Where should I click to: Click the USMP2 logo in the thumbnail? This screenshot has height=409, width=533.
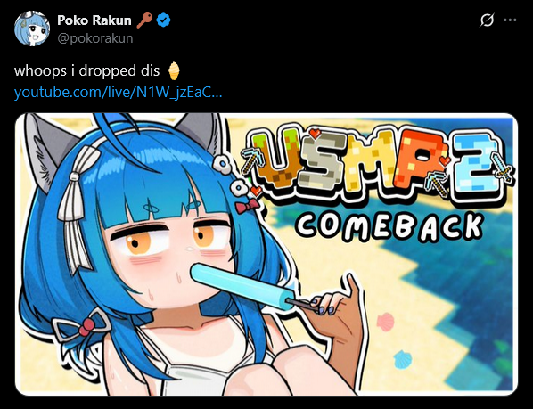pos(377,165)
